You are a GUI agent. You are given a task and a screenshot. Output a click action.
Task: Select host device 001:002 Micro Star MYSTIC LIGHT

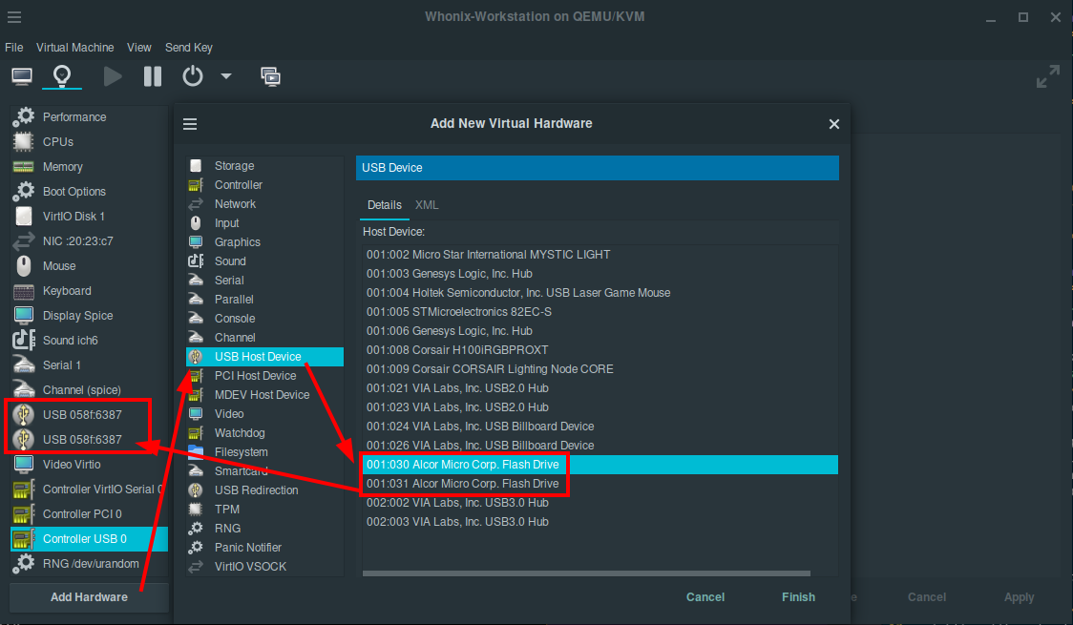[600, 255]
